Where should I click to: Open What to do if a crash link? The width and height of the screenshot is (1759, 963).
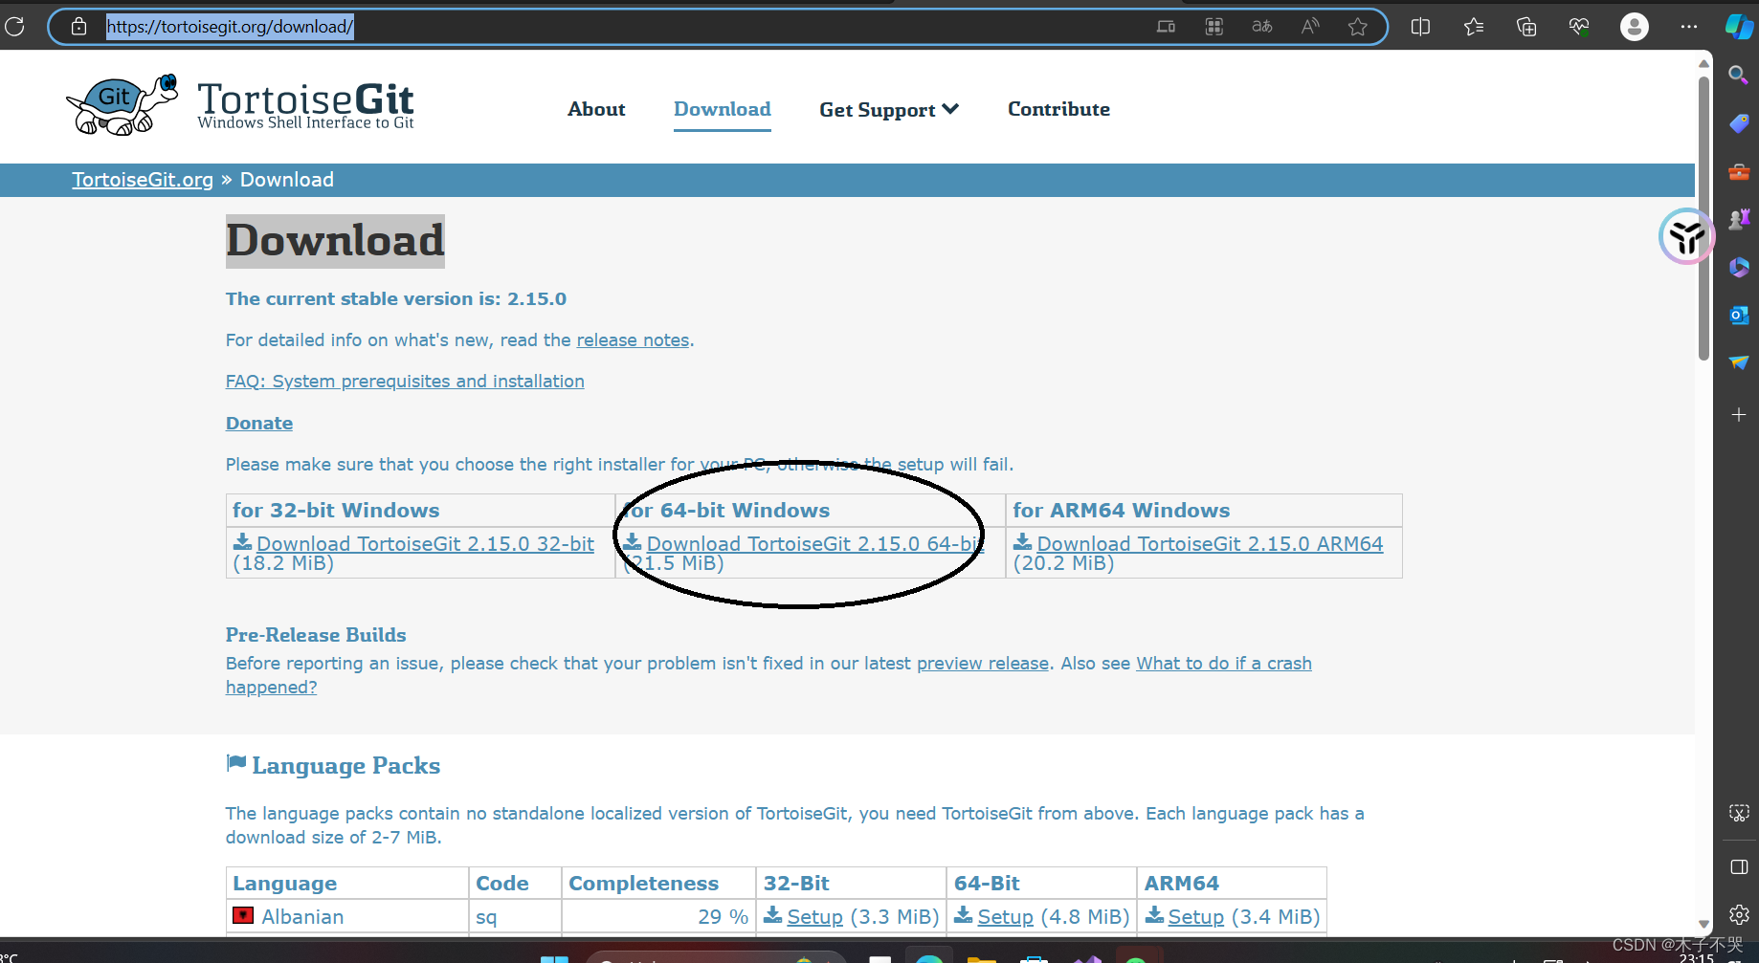(x=1223, y=664)
